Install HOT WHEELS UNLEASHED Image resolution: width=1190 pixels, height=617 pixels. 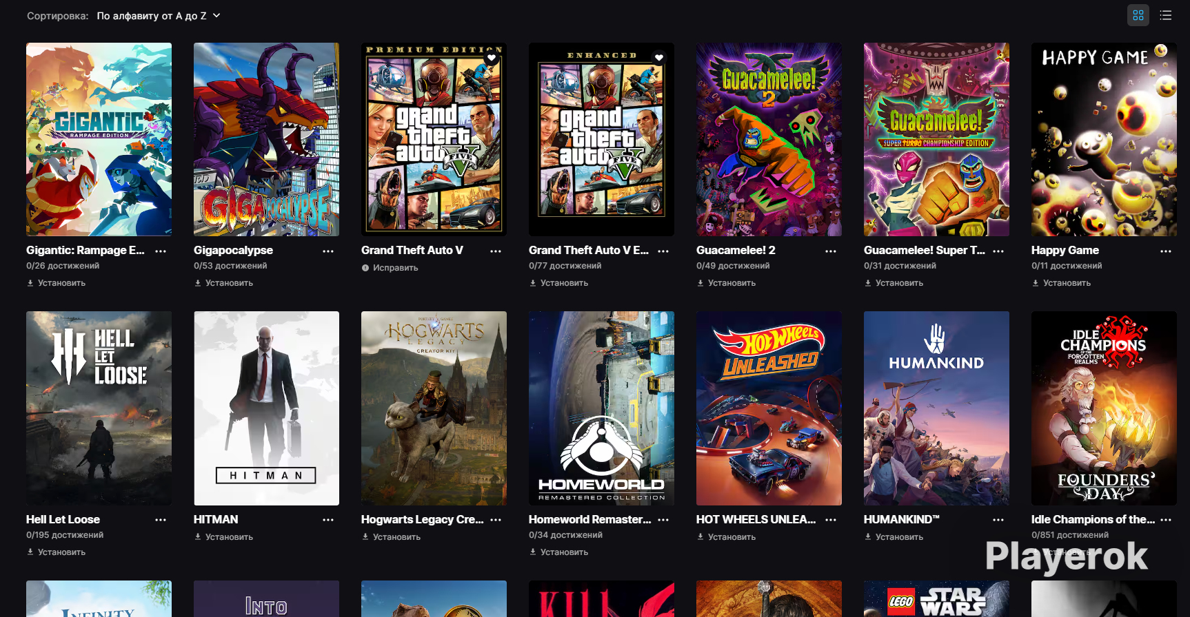pyautogui.click(x=727, y=537)
